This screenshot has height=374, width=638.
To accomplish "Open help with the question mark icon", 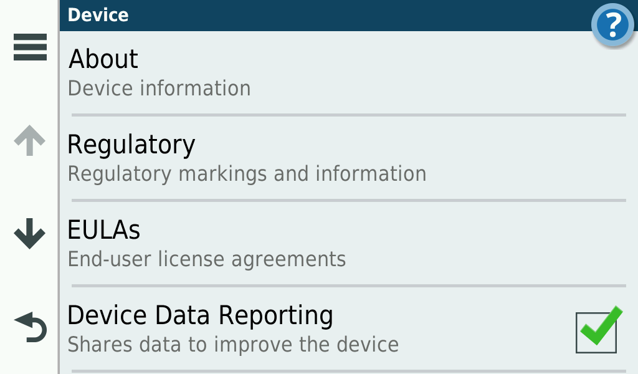I will [612, 26].
